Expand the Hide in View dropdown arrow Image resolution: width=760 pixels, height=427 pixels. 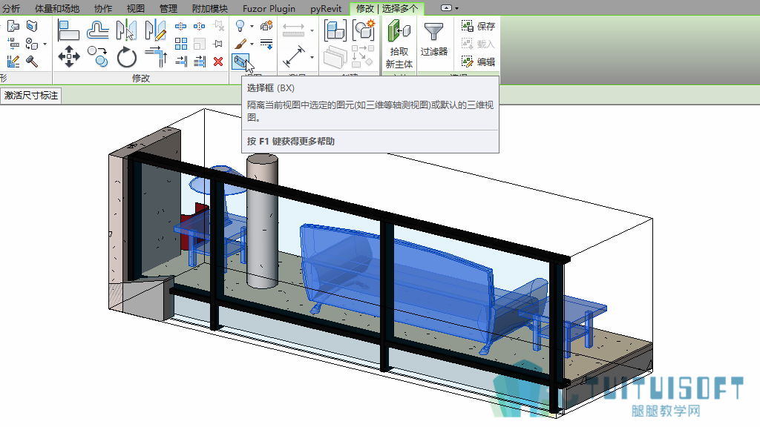pos(252,27)
